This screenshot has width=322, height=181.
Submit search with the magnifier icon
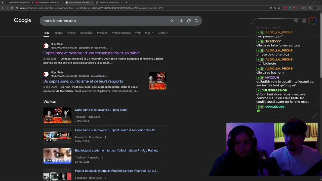[196, 21]
